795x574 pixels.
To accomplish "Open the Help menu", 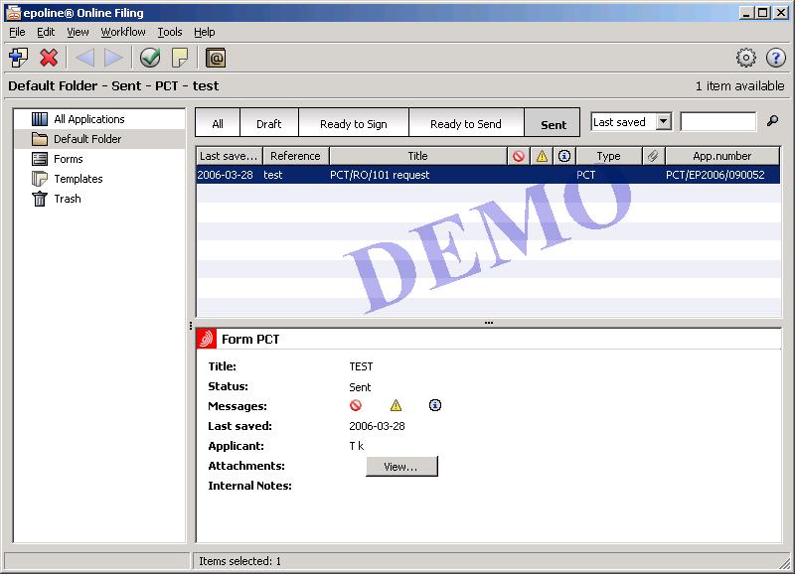I will 205,32.
